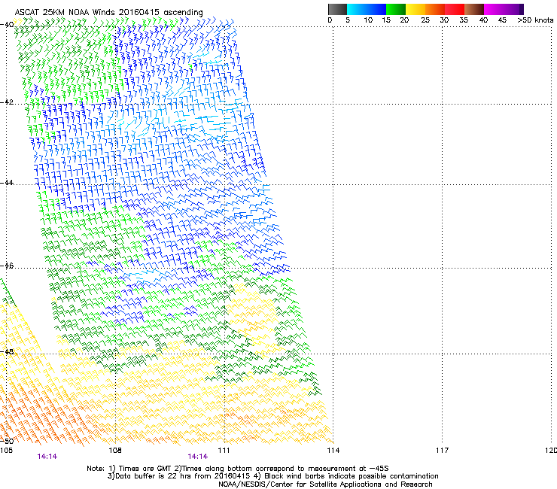Click the red 30-35 knots legend segment

click(455, 9)
